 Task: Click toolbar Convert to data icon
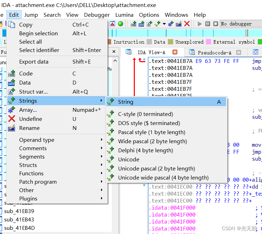click(x=141, y=24)
